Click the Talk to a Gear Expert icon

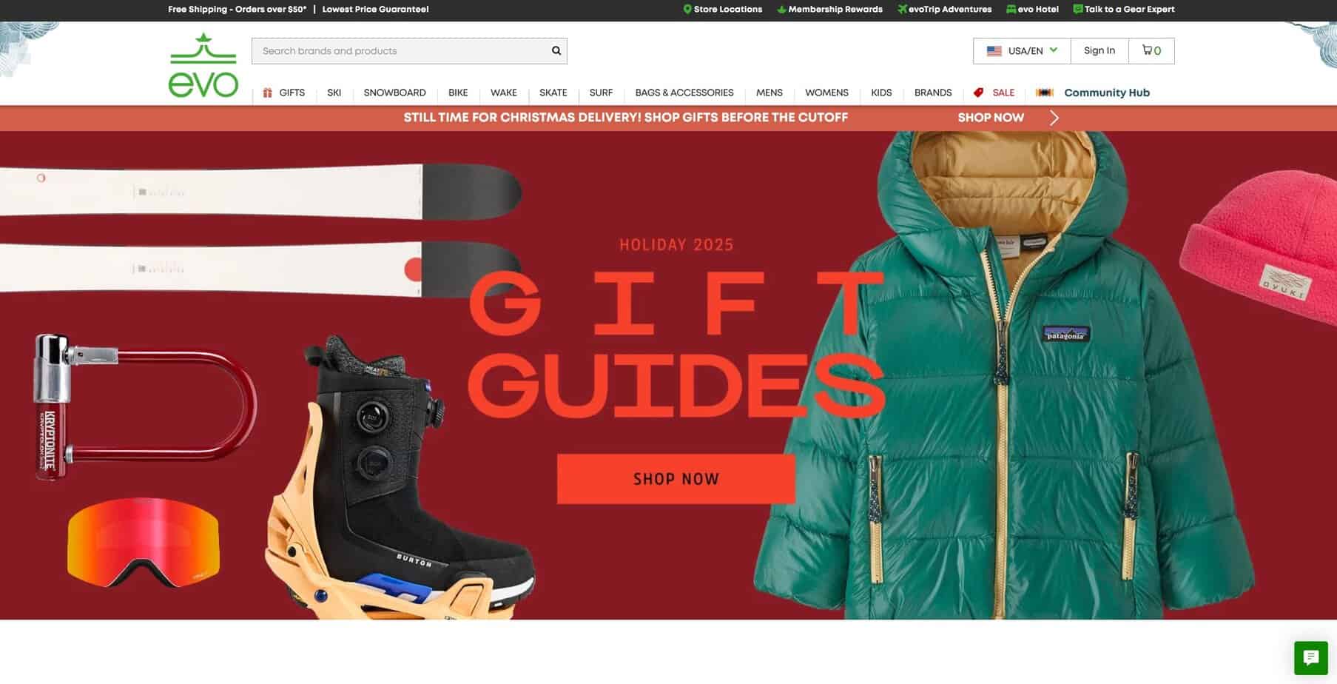(x=1077, y=10)
